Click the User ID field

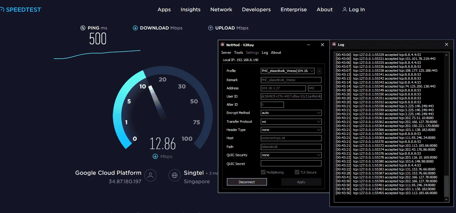pyautogui.click(x=291, y=96)
